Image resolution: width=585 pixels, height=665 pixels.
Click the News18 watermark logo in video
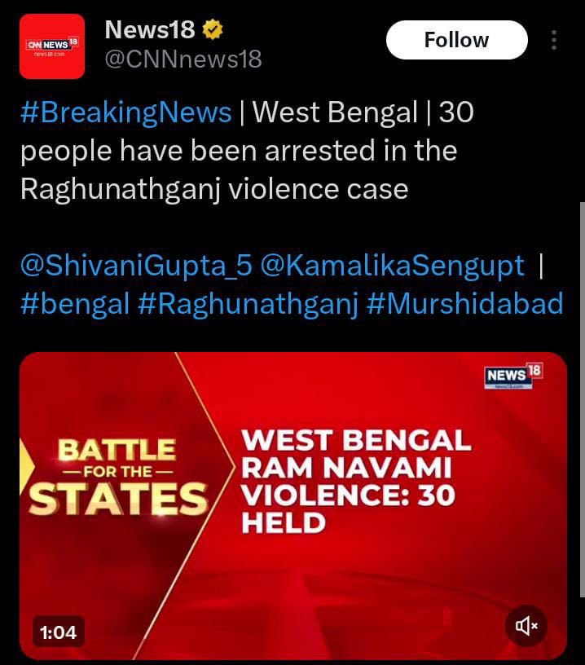(512, 376)
